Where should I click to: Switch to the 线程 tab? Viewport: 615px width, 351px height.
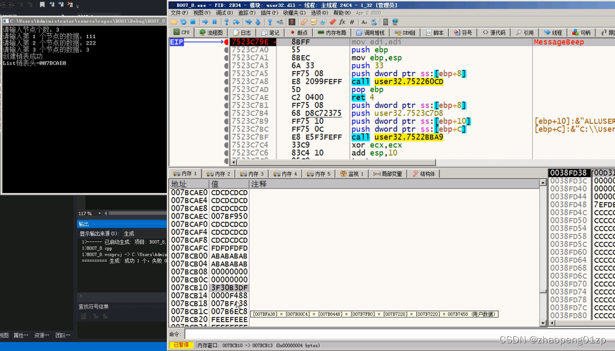[552, 32]
